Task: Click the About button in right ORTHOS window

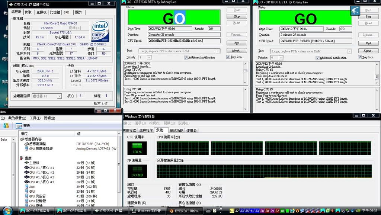Action: 368,51
